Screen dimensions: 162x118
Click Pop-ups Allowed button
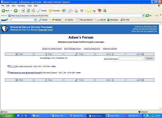pos(85,20)
